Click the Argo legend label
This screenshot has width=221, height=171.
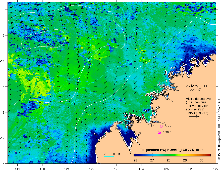pos(168,125)
